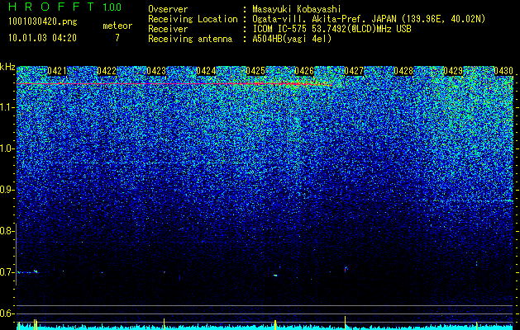
Task: Click the "Ovserver" field label
Action: [168, 9]
